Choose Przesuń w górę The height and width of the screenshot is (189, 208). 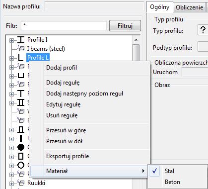coord(90,130)
